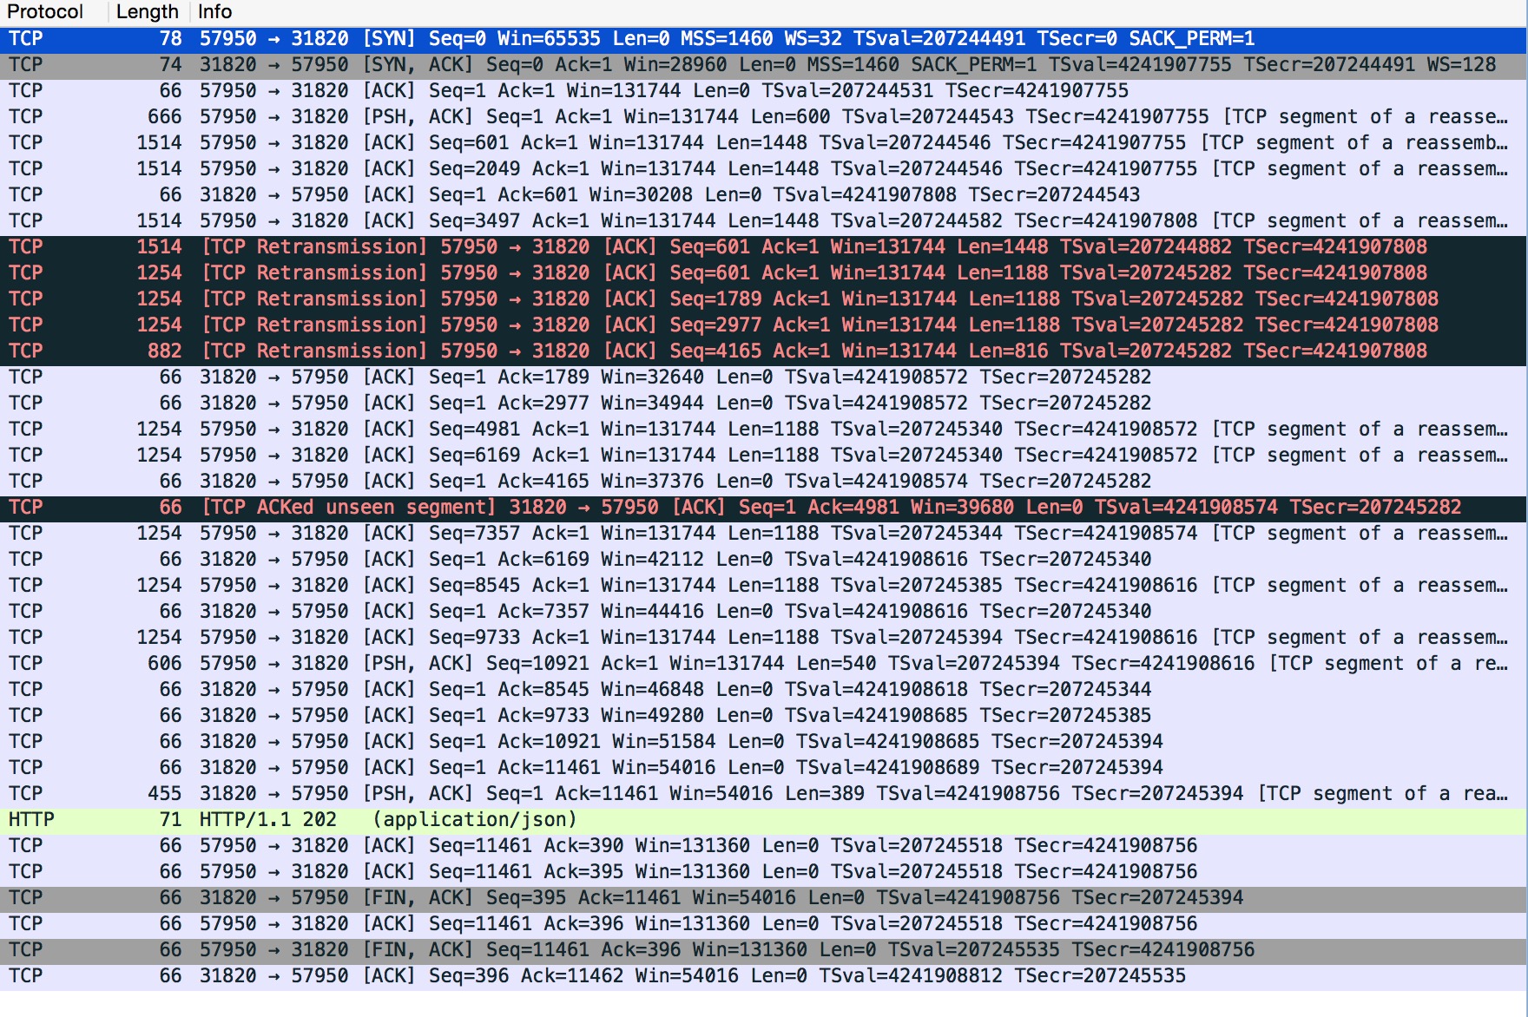The width and height of the screenshot is (1528, 1017).
Task: Select the retransmission starting at Seq=2977
Action: coord(521,325)
